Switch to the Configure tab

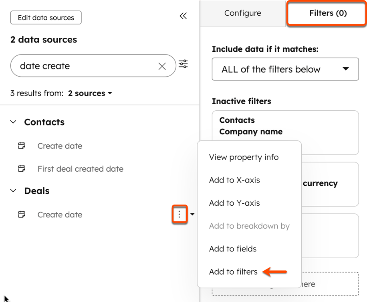click(242, 13)
